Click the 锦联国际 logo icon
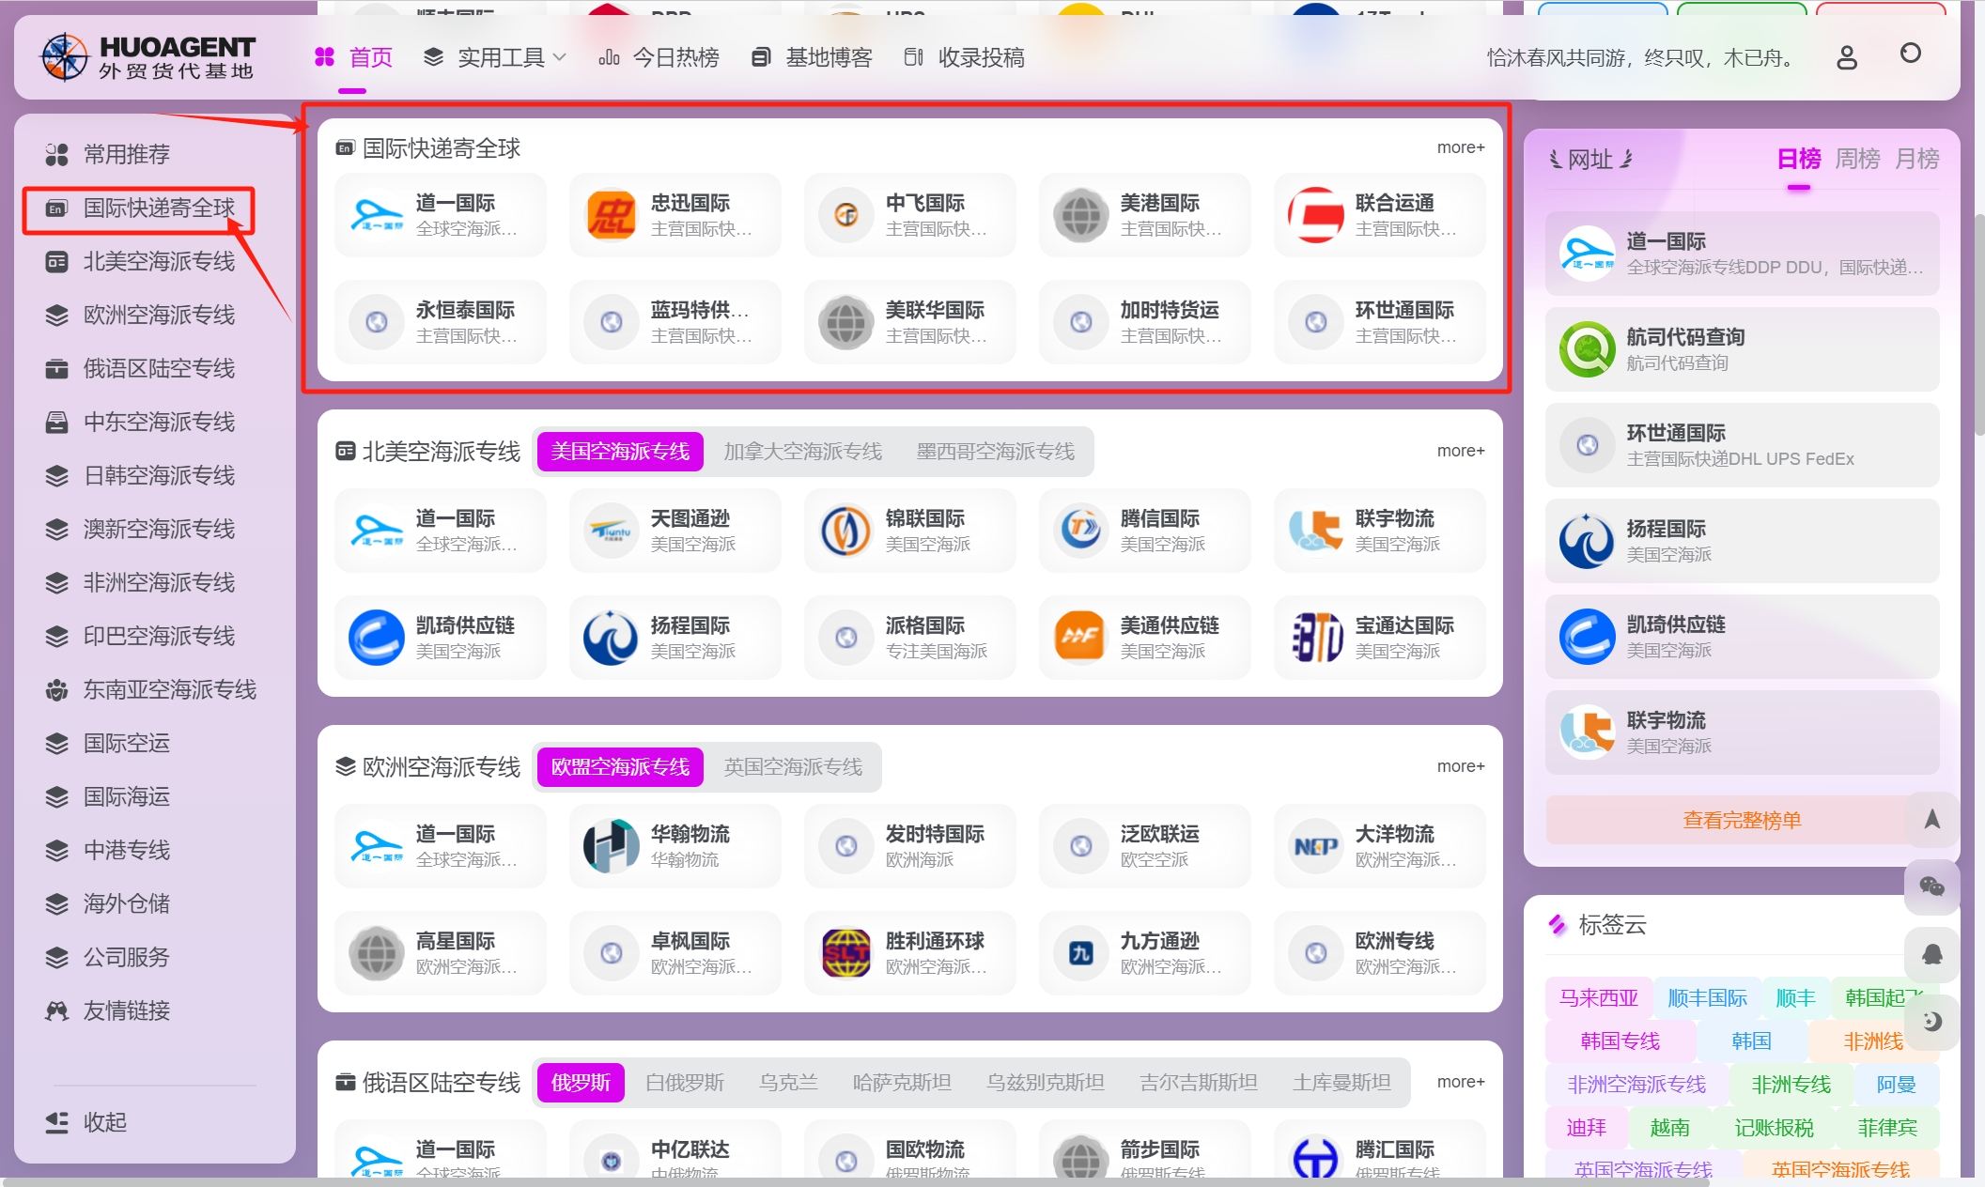The width and height of the screenshot is (1985, 1187). 846,531
